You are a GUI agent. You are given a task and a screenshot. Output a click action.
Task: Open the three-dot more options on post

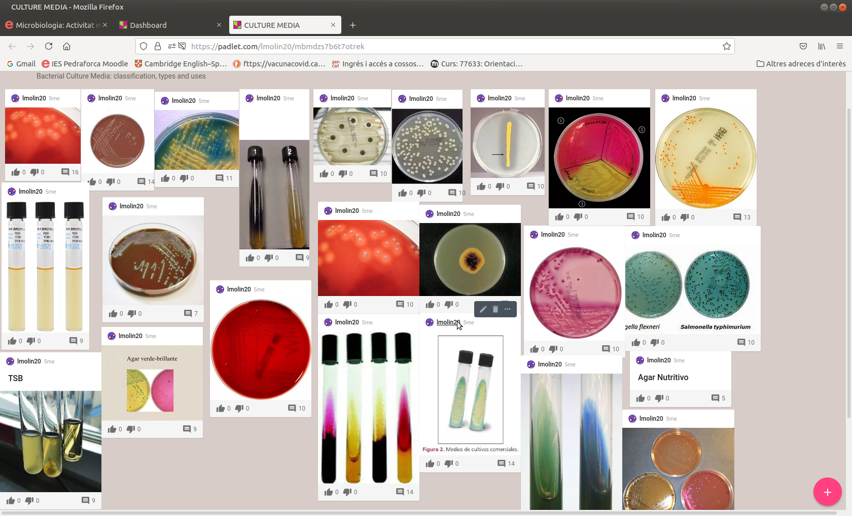[x=508, y=309]
